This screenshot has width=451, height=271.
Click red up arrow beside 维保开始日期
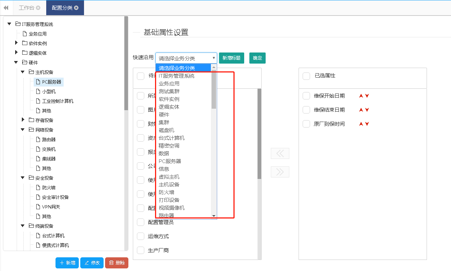click(361, 96)
